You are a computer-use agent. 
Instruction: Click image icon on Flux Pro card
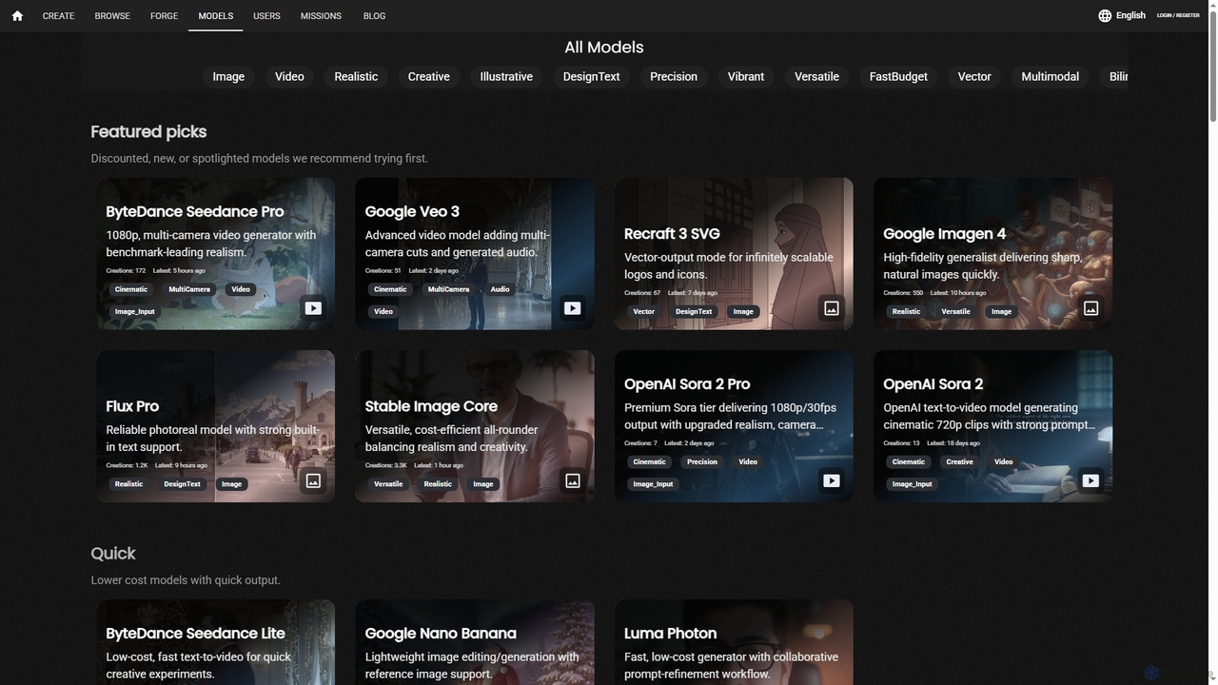point(313,480)
